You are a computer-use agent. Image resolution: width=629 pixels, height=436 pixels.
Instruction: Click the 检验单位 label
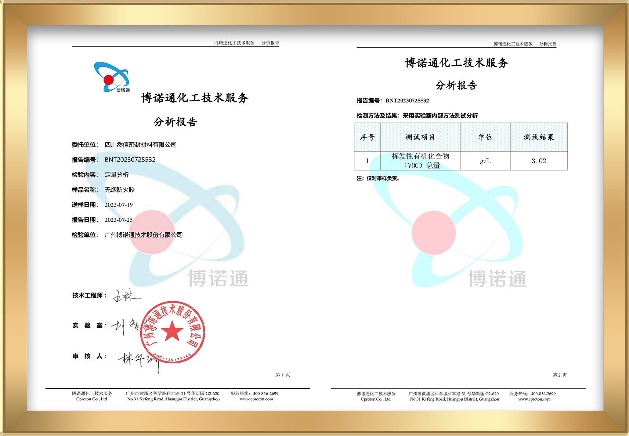click(84, 235)
